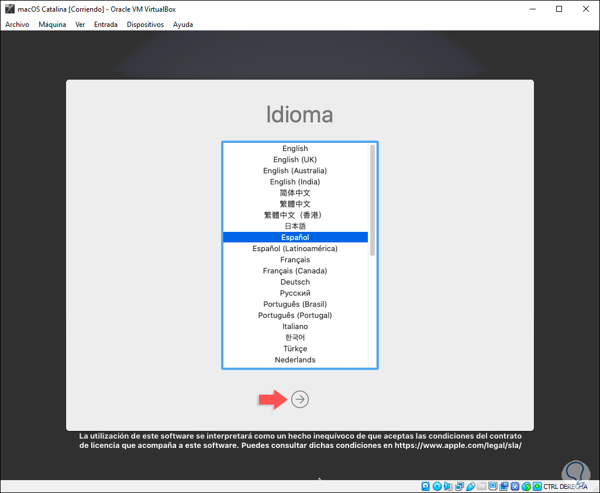Select Русский language
Image resolution: width=600 pixels, height=493 pixels.
click(x=295, y=293)
